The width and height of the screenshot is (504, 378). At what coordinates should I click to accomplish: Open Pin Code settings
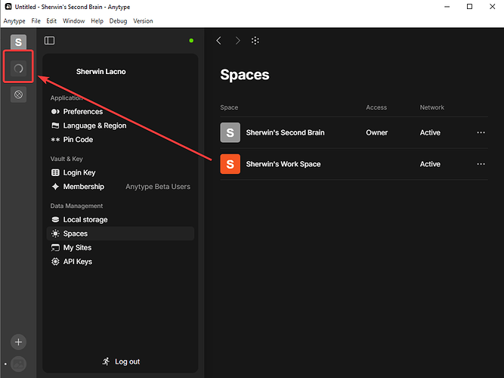click(x=120, y=140)
